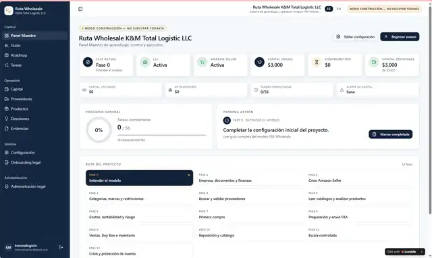The width and height of the screenshot is (432, 258).
Task: Select Fase 5 Leer catálogos y analizar productos
Action: [358, 196]
